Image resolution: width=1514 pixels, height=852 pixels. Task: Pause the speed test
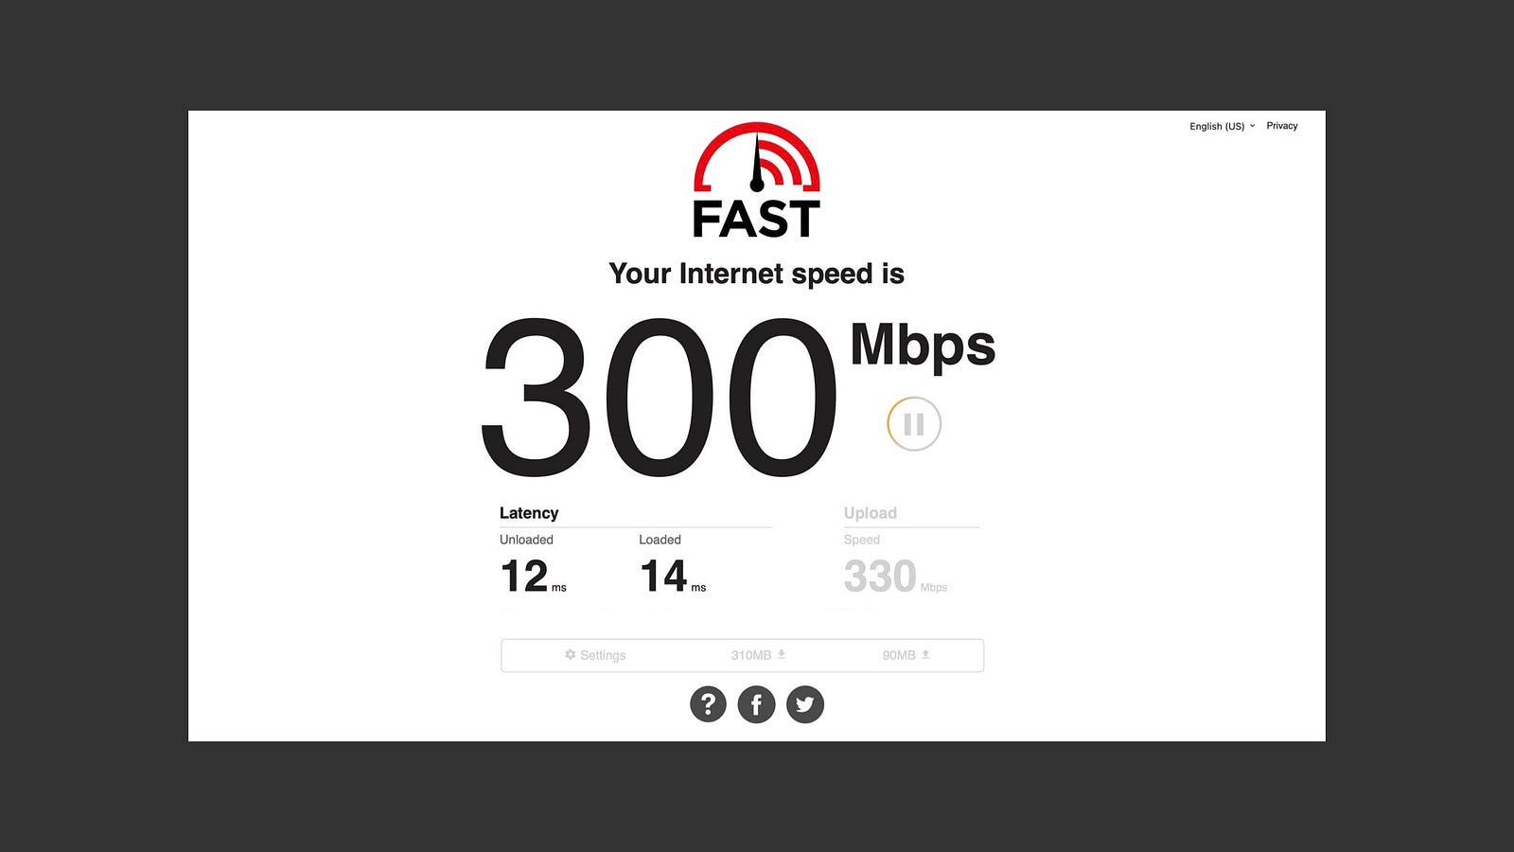pos(914,424)
